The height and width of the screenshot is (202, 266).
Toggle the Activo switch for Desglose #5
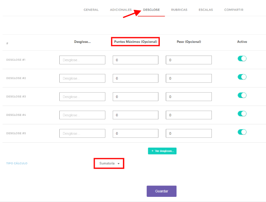tap(242, 132)
